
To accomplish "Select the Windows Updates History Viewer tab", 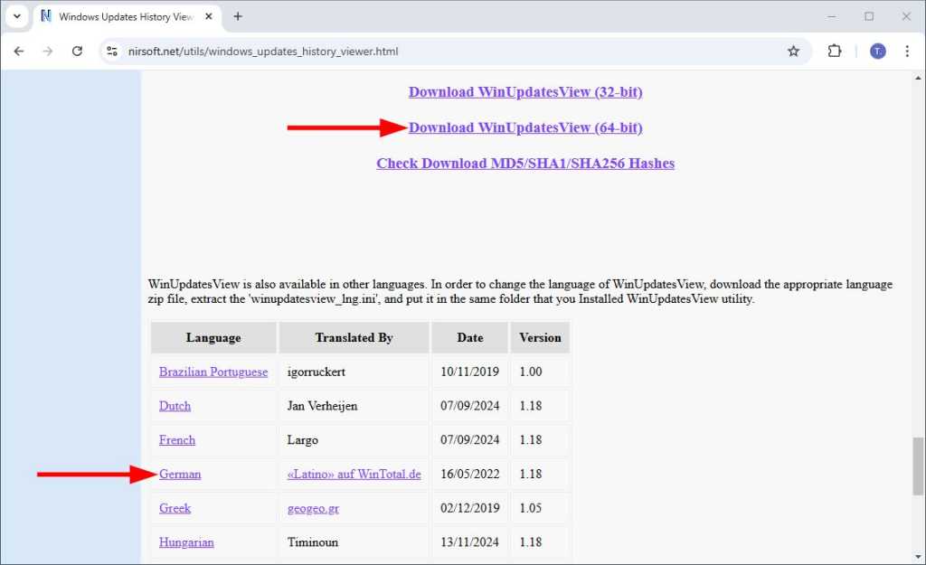I will point(127,16).
